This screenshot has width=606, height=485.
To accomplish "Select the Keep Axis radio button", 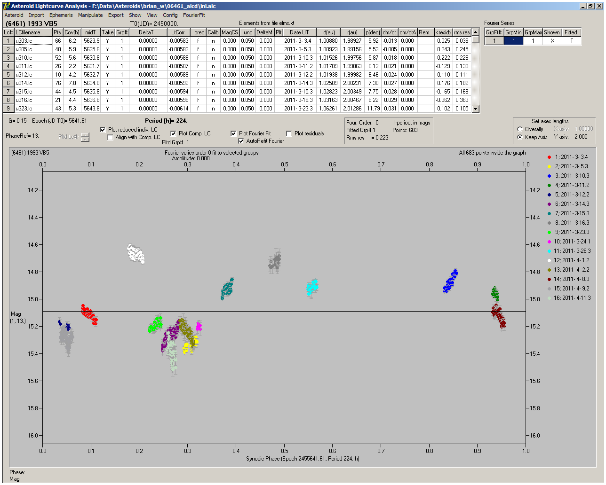I will coord(520,137).
